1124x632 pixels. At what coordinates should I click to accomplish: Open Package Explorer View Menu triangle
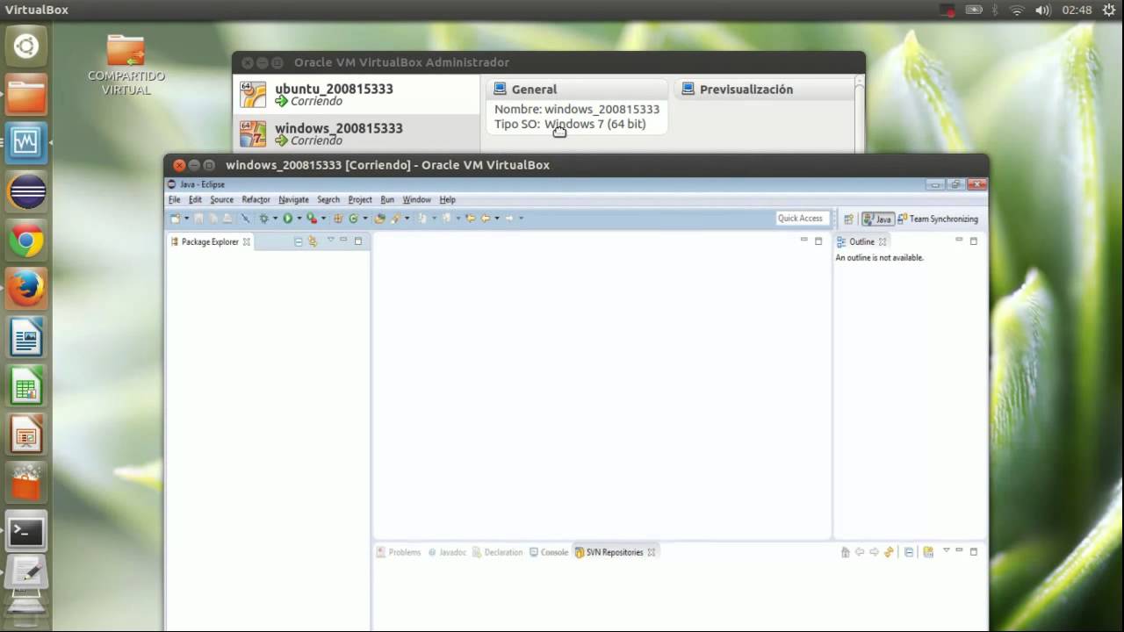331,240
